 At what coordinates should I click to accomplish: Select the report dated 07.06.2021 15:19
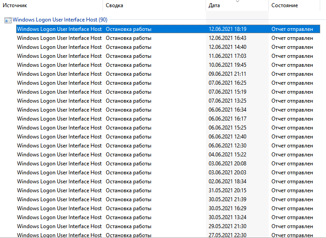click(x=168, y=92)
